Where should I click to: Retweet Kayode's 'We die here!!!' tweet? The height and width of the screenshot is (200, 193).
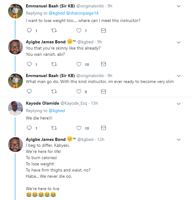click(x=54, y=128)
